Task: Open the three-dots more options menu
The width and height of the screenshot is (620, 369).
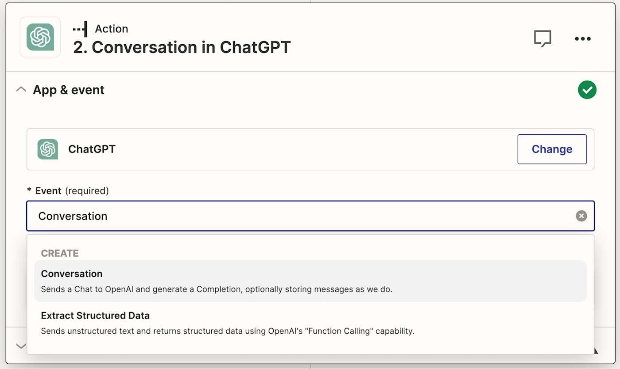Action: tap(583, 38)
